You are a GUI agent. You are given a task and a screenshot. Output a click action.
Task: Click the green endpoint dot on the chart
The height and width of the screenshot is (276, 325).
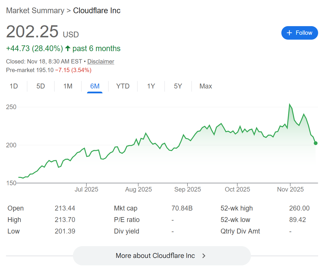[316, 143]
